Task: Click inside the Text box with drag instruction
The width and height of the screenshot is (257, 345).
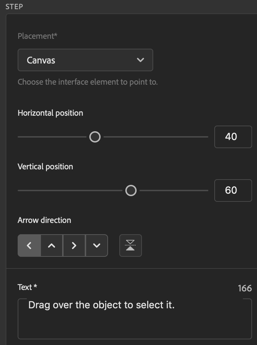Action: 135,319
